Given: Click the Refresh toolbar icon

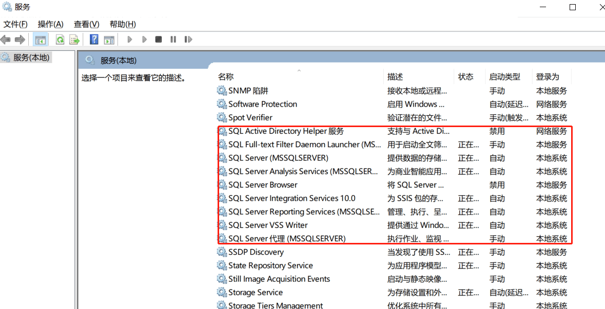Looking at the screenshot, I should 60,39.
